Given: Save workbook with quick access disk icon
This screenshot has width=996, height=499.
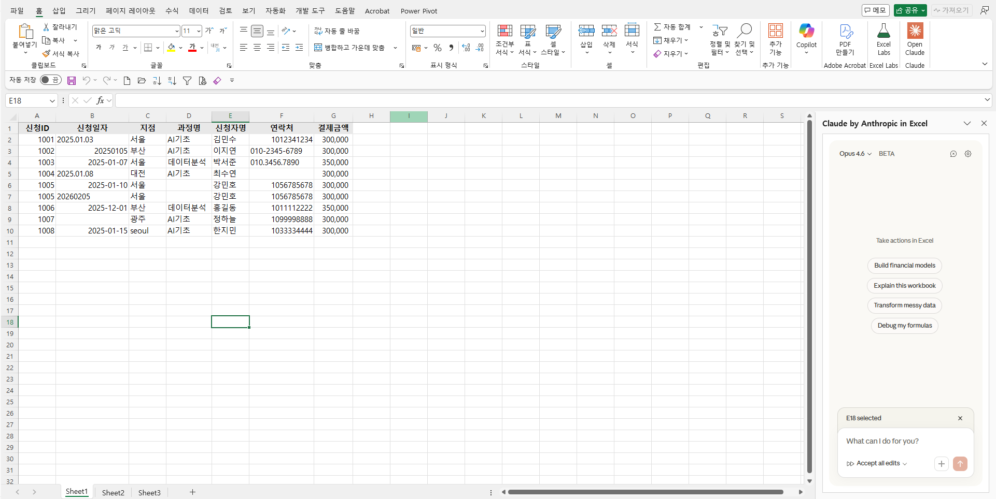Looking at the screenshot, I should pyautogui.click(x=72, y=81).
